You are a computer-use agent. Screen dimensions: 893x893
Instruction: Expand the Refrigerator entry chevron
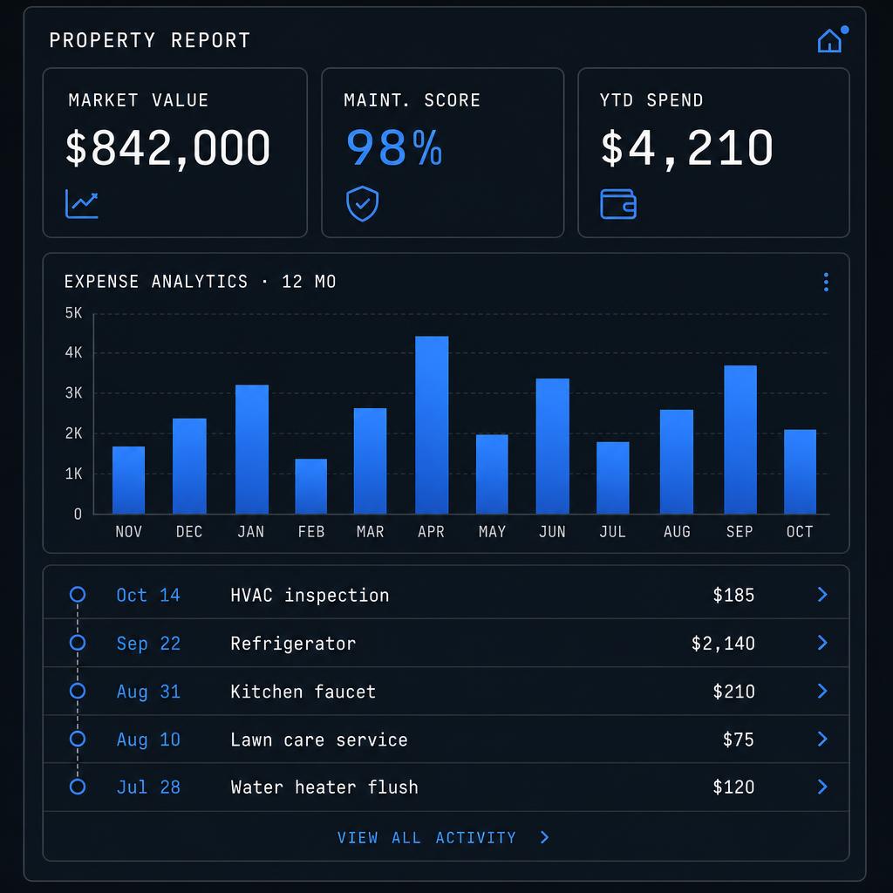[x=822, y=643]
